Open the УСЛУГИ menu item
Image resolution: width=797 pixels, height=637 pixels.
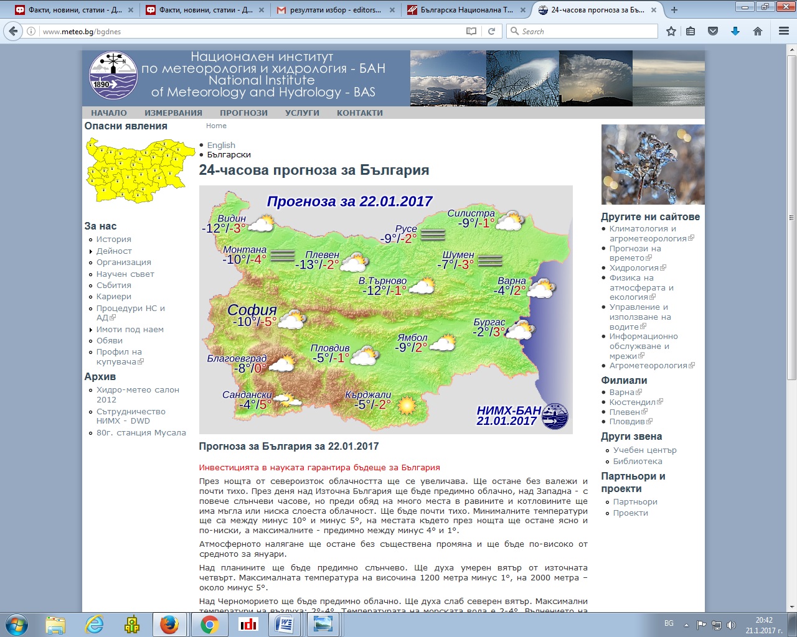pyautogui.click(x=302, y=113)
